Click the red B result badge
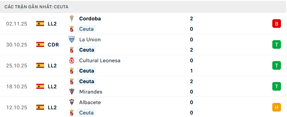 pos(276,24)
